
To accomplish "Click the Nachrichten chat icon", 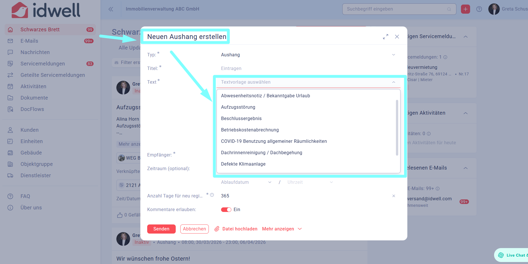I will (x=10, y=52).
